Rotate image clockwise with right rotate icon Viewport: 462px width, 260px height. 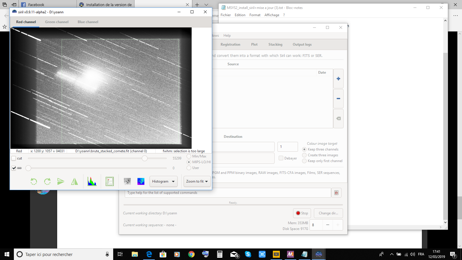47,181
